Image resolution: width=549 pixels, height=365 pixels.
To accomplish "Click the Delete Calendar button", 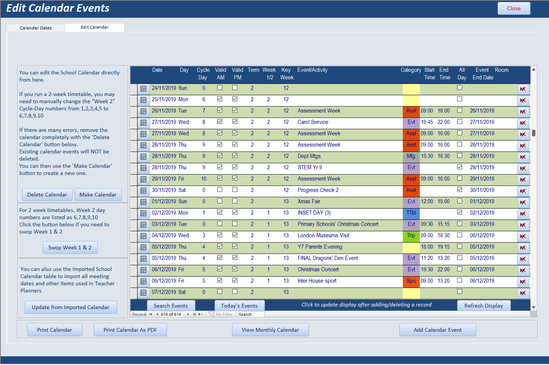I will click(47, 195).
